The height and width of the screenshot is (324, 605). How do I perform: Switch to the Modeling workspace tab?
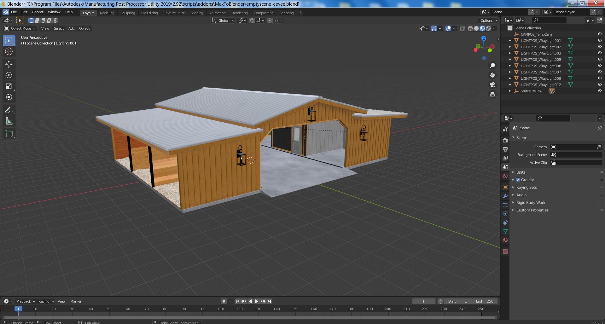pos(107,13)
